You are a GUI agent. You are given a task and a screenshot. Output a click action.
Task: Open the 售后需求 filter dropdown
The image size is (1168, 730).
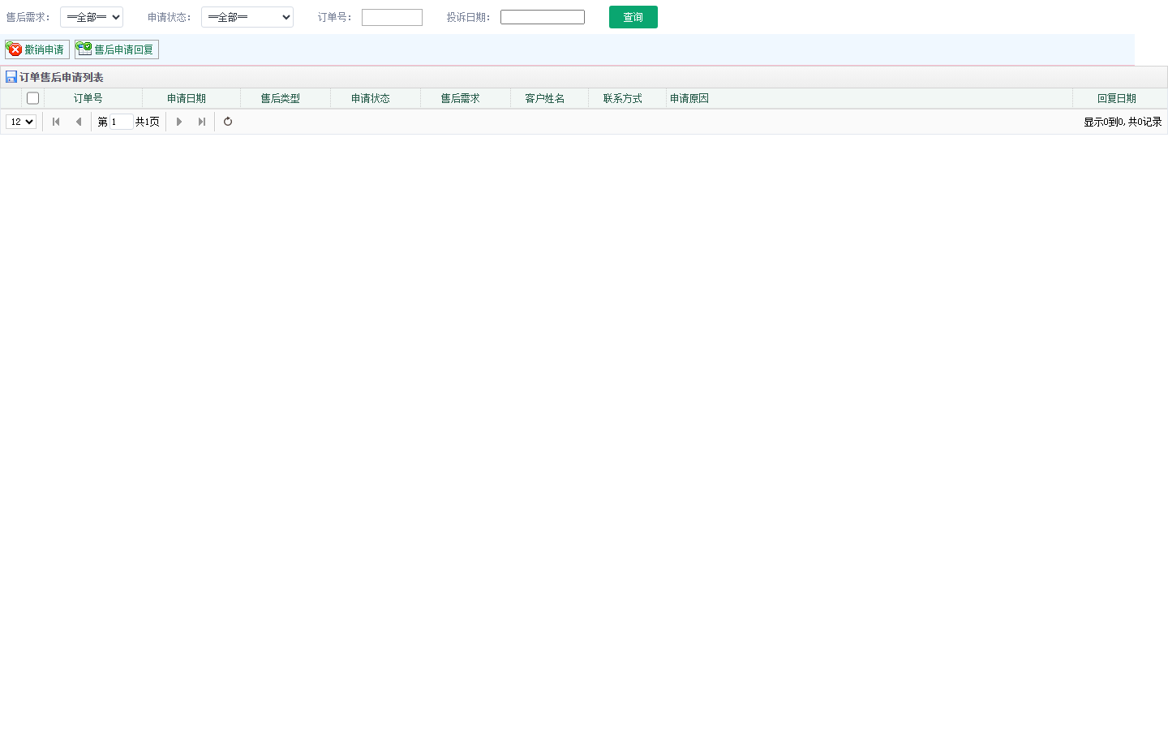pyautogui.click(x=92, y=17)
